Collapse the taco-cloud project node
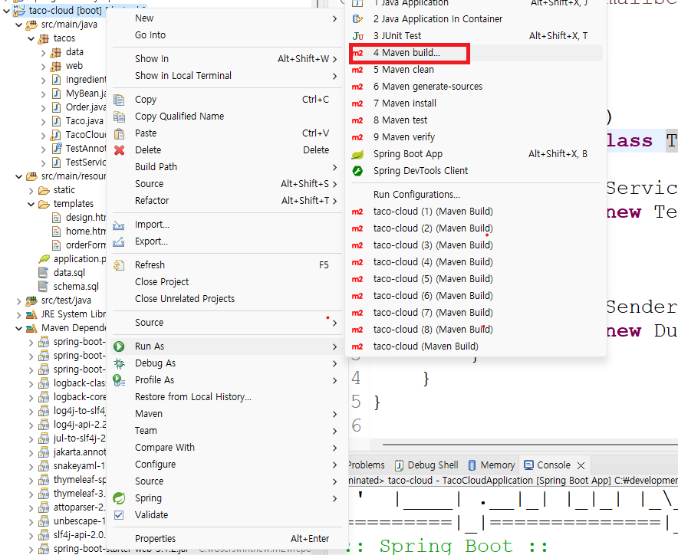678x555 pixels. click(6, 11)
